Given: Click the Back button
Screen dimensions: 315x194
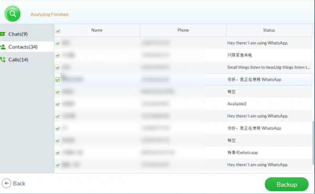Looking at the screenshot, I should (14, 183).
